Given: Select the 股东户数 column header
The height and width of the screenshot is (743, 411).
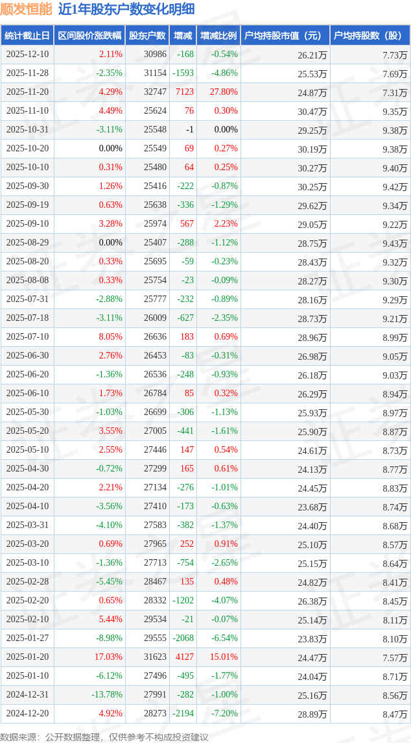Looking at the screenshot, I should click(147, 36).
